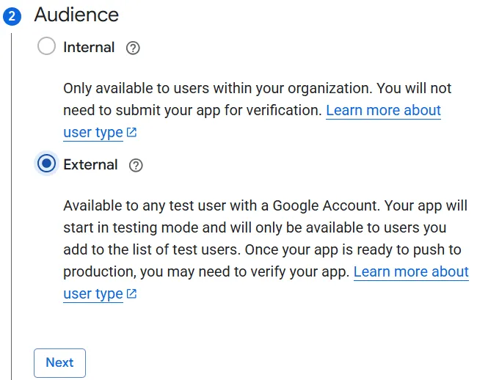Open Learn more link under Internal description
The height and width of the screenshot is (380, 477).
pos(383,110)
